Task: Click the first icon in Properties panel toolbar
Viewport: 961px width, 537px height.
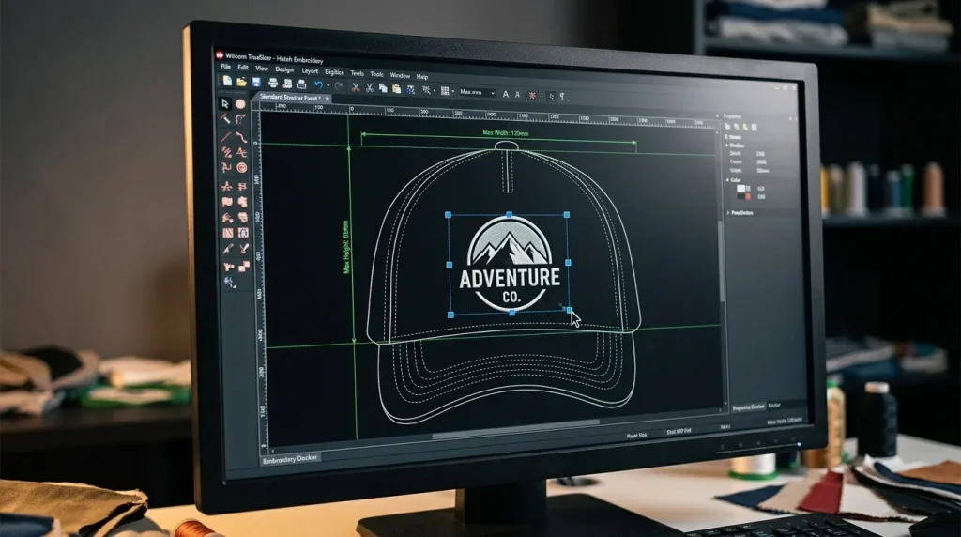Action: (x=727, y=127)
